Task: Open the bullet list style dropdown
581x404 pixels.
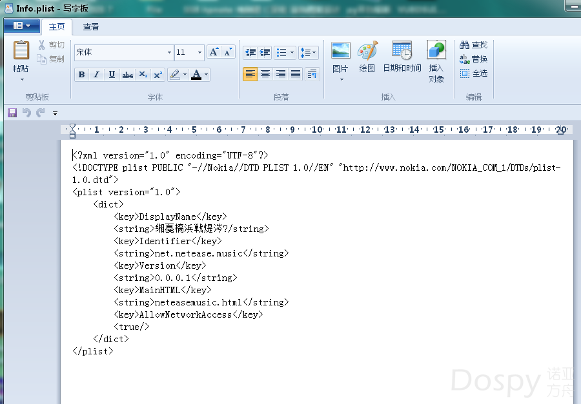Action: pos(292,53)
